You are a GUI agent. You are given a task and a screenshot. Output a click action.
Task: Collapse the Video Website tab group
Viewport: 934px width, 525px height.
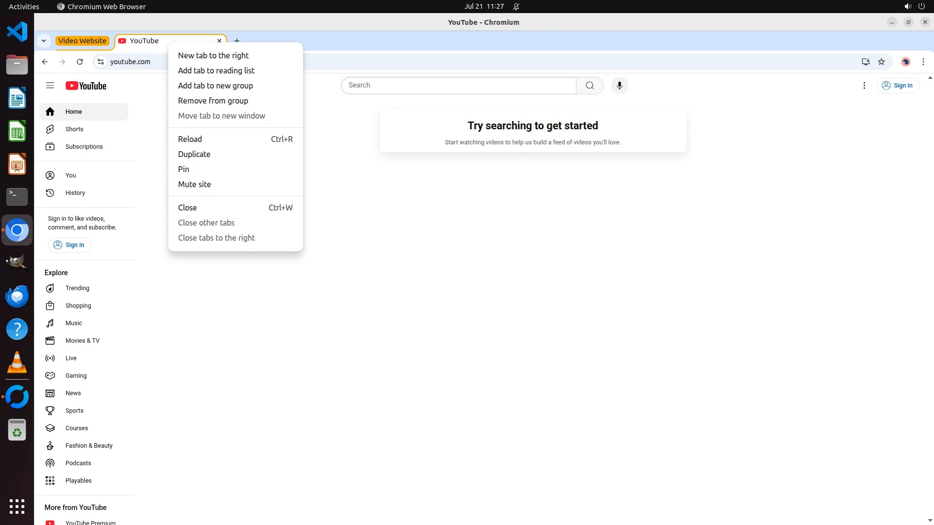click(82, 41)
